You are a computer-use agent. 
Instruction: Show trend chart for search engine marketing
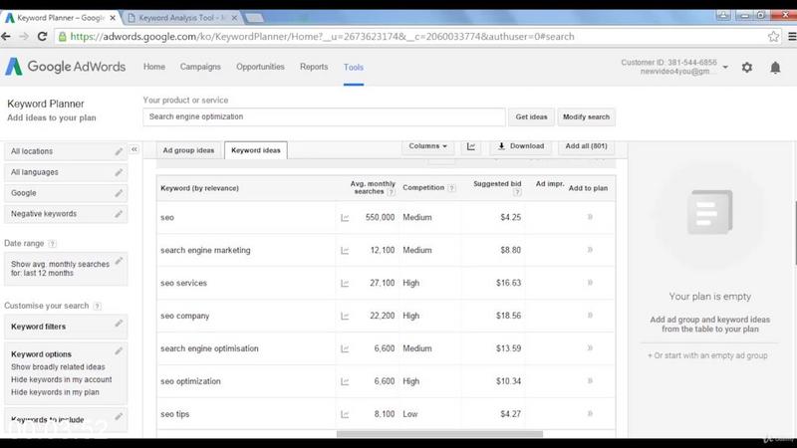pyautogui.click(x=345, y=251)
